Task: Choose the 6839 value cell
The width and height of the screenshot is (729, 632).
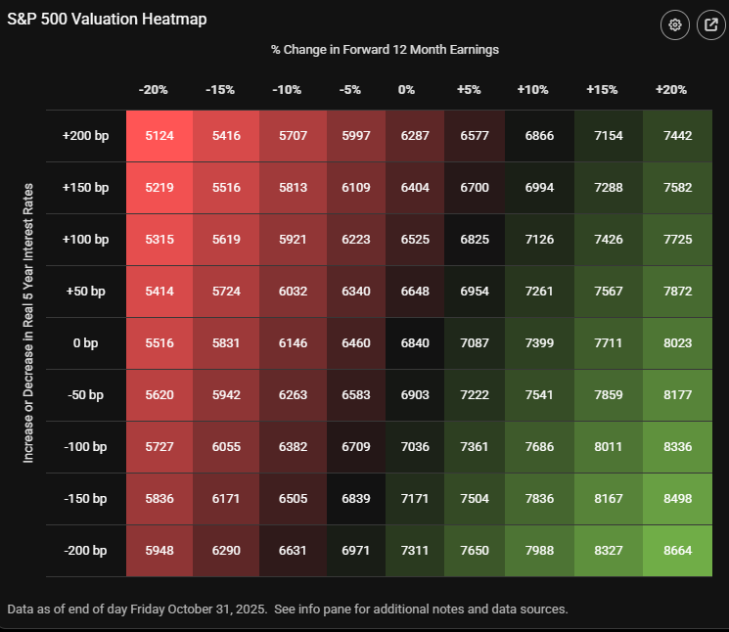Action: (356, 499)
